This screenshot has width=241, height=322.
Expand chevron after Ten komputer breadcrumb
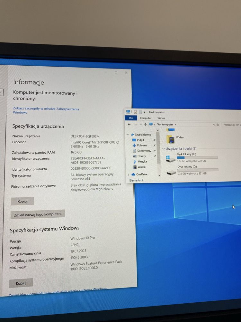[175, 124]
